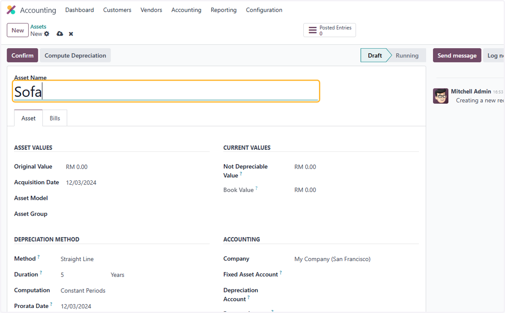
Task: Select the Asset tab
Action: (29, 118)
